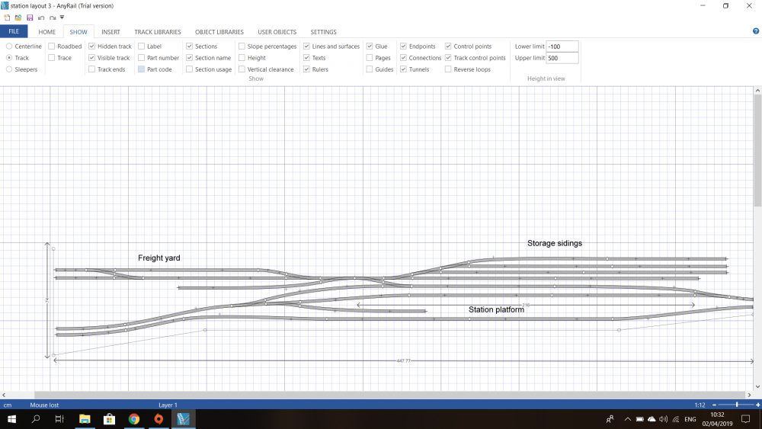Select the Storage sidings text label on canvas
The image size is (762, 429).
point(555,243)
